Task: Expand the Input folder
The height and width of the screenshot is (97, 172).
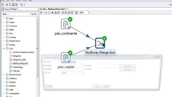Action: coord(4,19)
